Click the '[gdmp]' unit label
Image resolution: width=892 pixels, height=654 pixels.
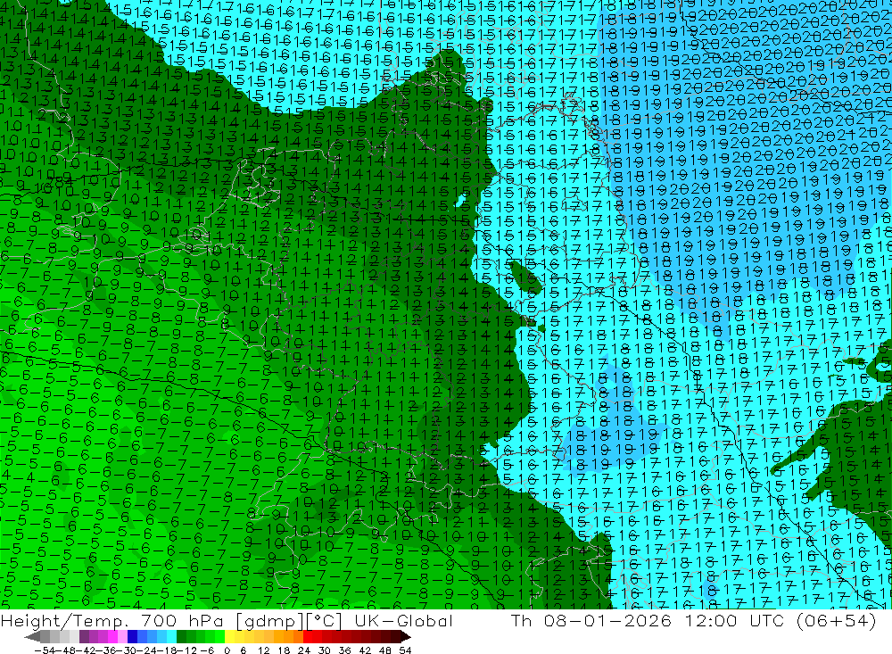[270, 621]
